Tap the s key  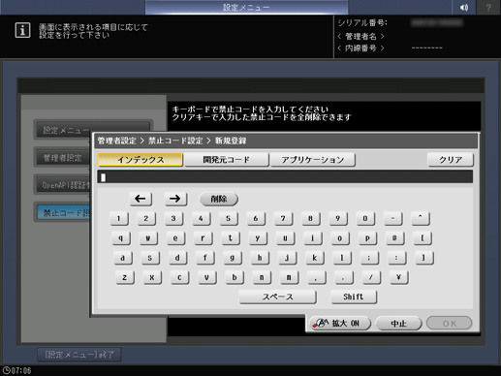tap(150, 258)
